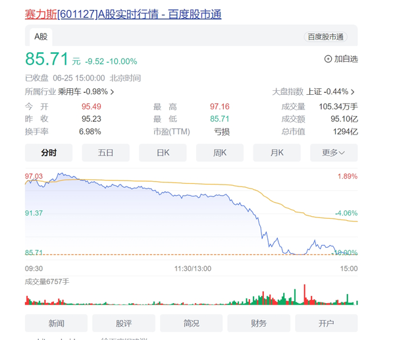Screen dimensions: 395x340
Task: Switch to the 月K chart tab
Action: pyautogui.click(x=277, y=153)
